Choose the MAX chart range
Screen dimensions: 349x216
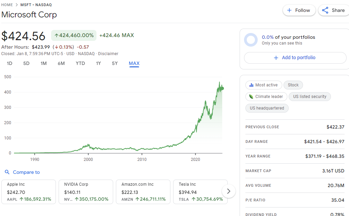(134, 63)
